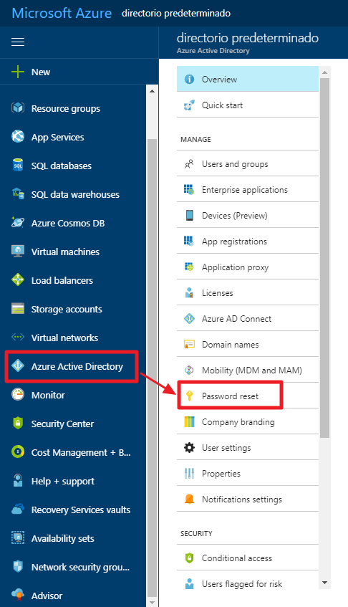The width and height of the screenshot is (348, 607).
Task: Click the SQL data warehouses icon
Action: [18, 194]
